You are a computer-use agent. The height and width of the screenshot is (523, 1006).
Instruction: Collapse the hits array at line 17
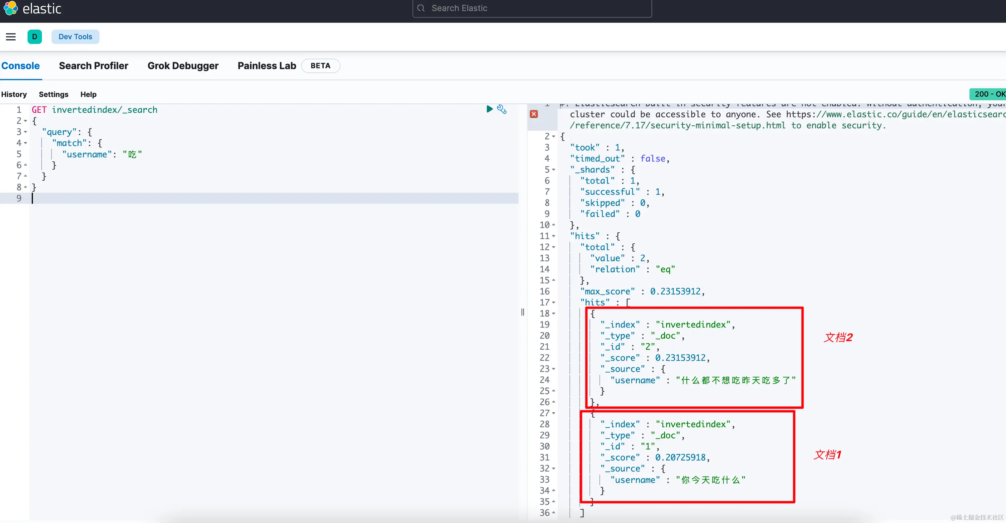click(x=553, y=302)
